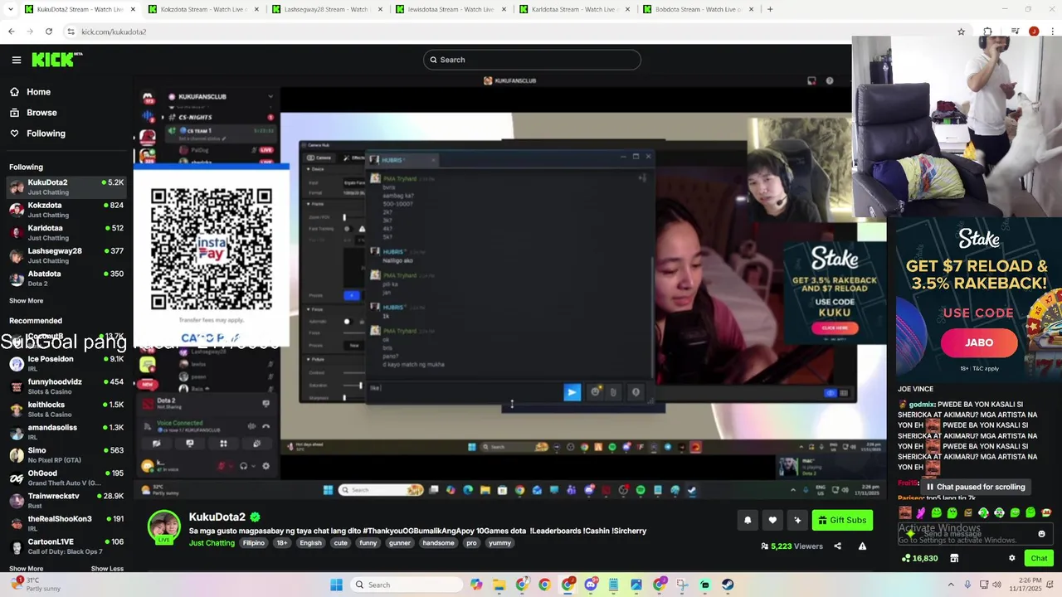Expand Show More under Following
This screenshot has width=1062, height=597.
click(x=26, y=301)
